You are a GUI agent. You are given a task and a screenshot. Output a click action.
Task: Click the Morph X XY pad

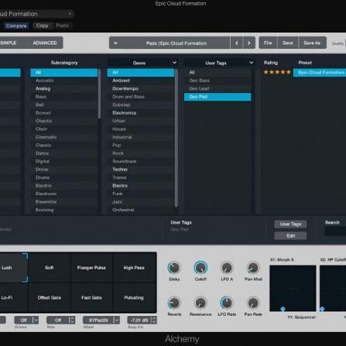click(293, 288)
